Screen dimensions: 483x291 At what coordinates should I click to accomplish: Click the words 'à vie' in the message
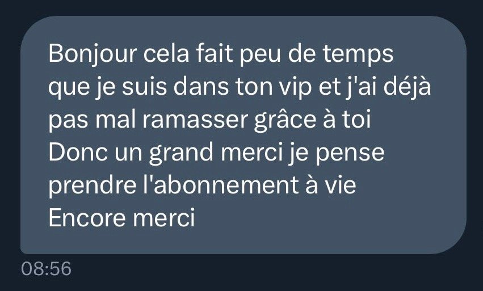pos(330,185)
